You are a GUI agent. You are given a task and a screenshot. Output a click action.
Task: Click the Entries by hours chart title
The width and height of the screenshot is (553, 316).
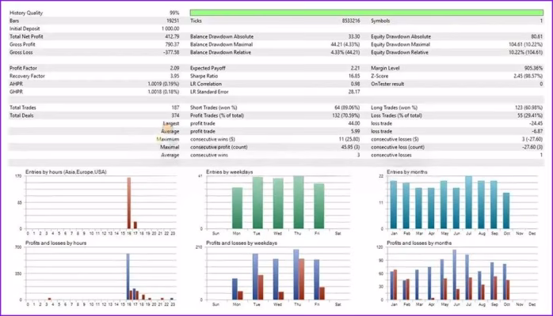pos(59,171)
